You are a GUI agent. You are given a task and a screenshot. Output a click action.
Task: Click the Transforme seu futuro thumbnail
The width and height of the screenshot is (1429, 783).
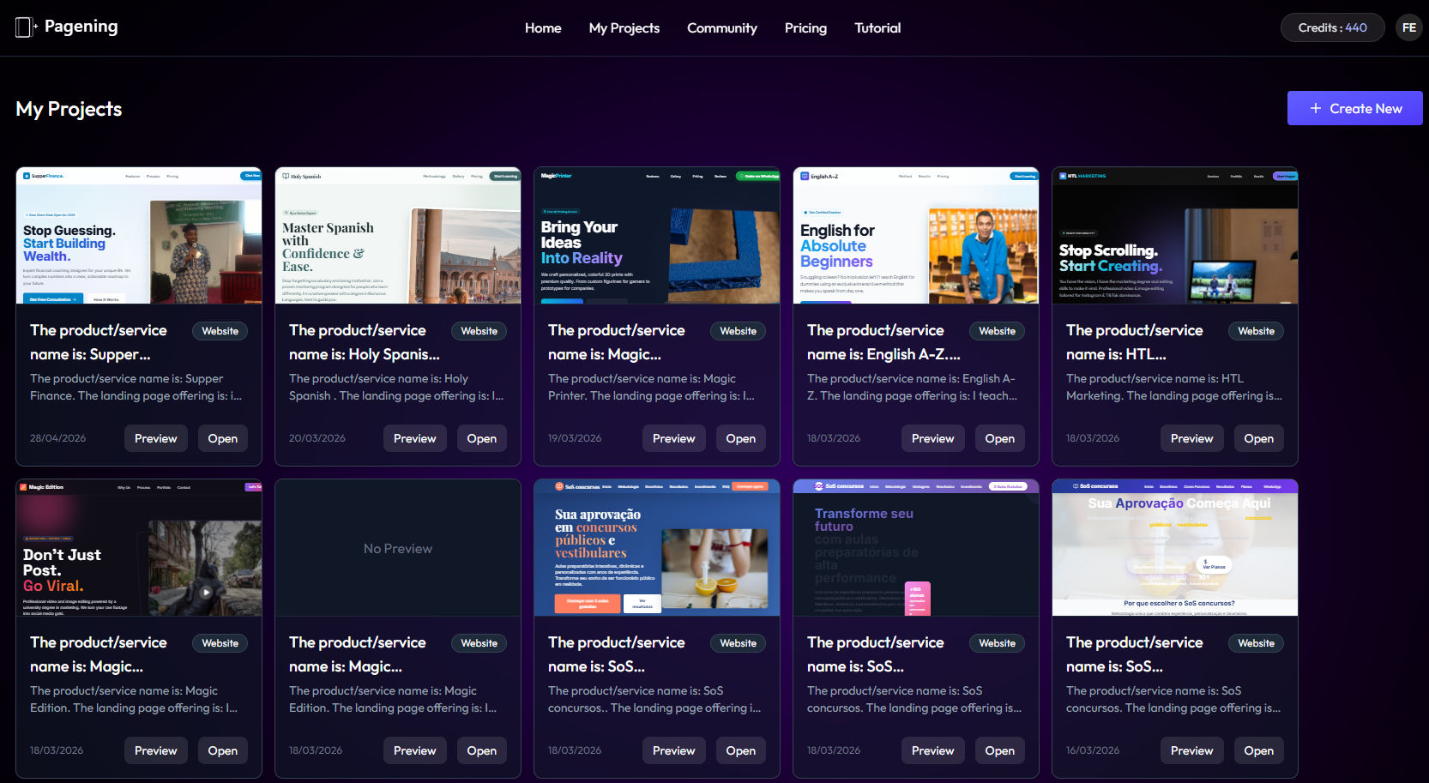coord(916,547)
